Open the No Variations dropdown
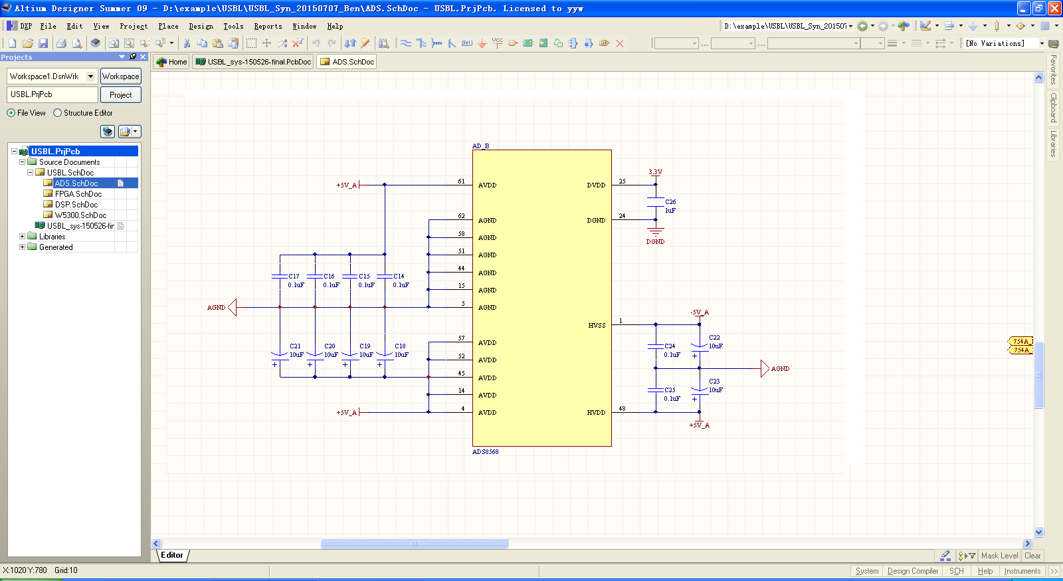1063x581 pixels. [x=1041, y=43]
